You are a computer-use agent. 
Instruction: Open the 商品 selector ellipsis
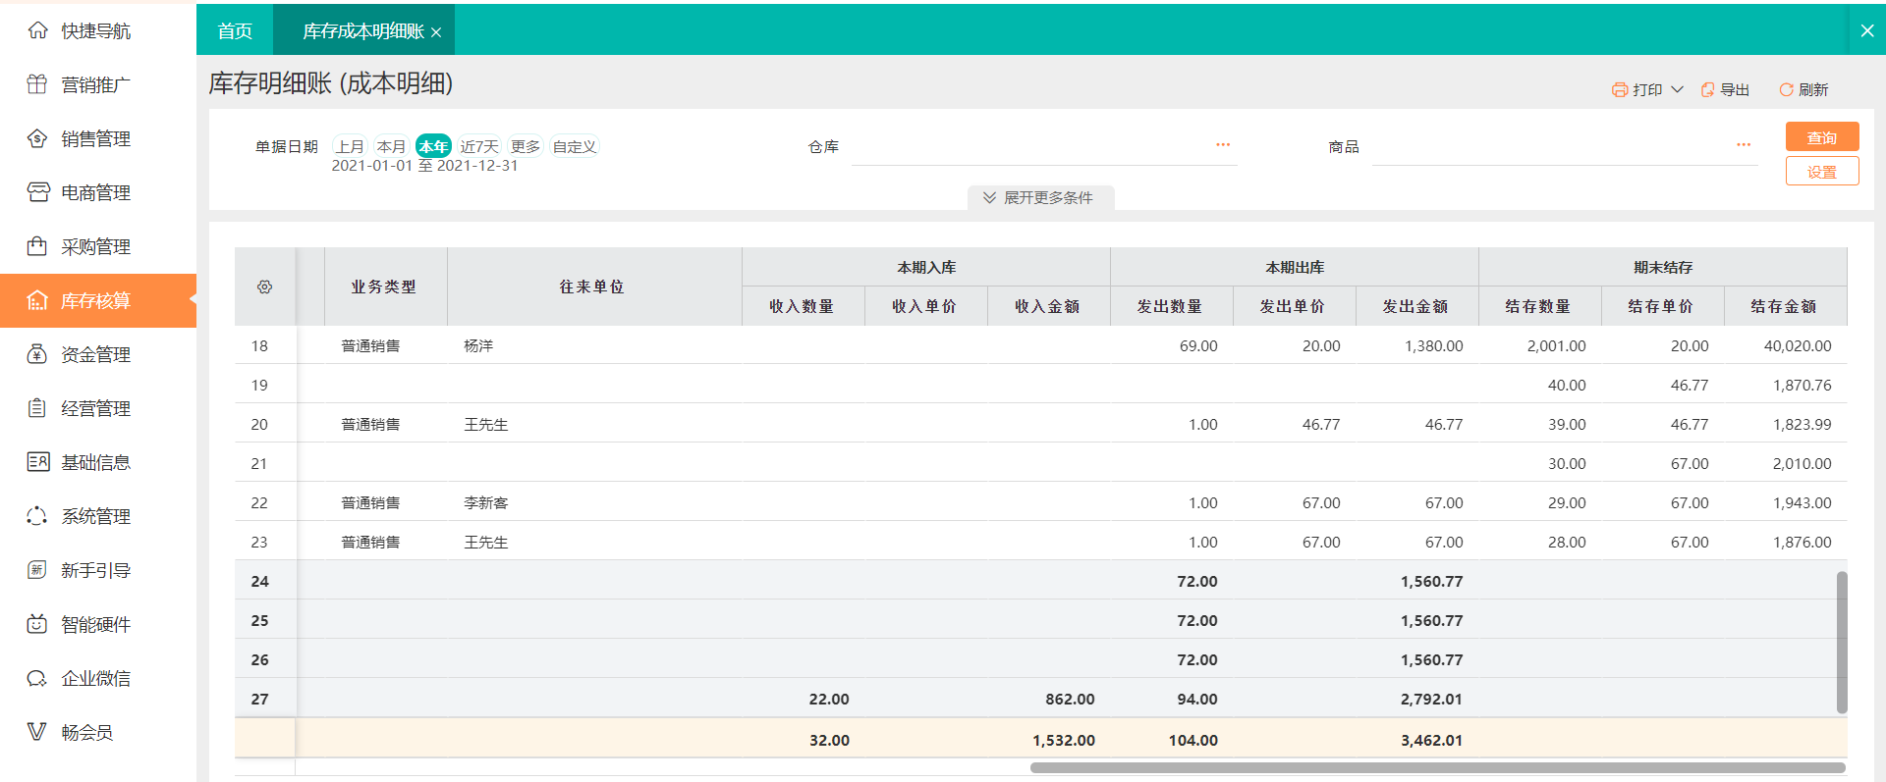1744,145
